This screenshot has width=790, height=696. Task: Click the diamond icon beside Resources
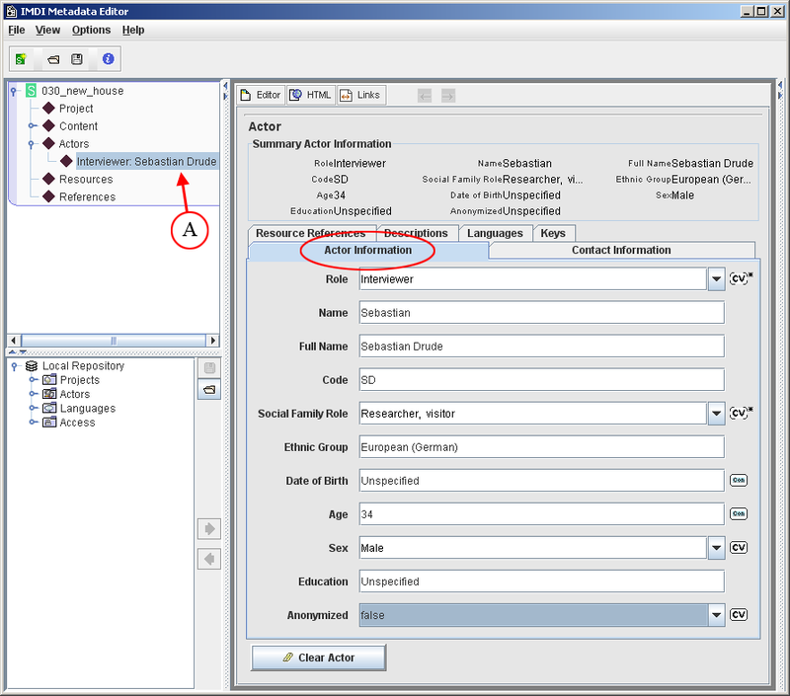pos(48,179)
